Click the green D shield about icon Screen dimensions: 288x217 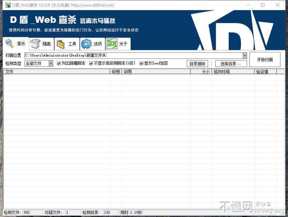[x=112, y=44]
